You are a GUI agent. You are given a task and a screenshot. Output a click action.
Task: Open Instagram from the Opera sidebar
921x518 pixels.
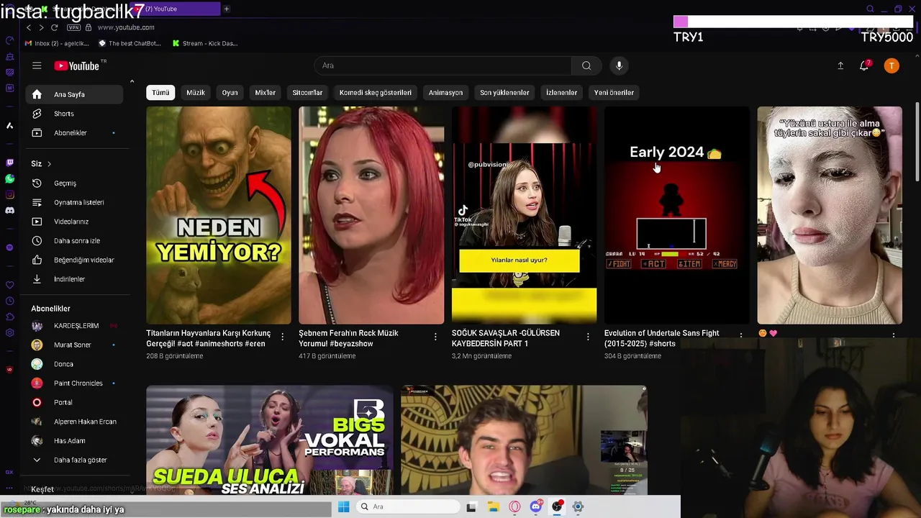[x=9, y=194]
